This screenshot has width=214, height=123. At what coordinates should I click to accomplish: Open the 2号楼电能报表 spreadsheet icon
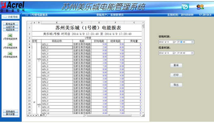(x=10, y=44)
